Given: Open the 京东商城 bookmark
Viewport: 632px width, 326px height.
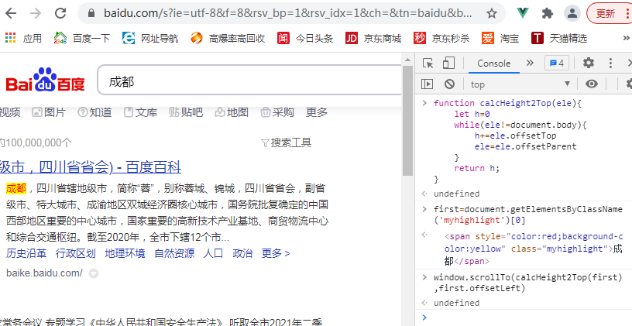Looking at the screenshot, I should point(373,38).
